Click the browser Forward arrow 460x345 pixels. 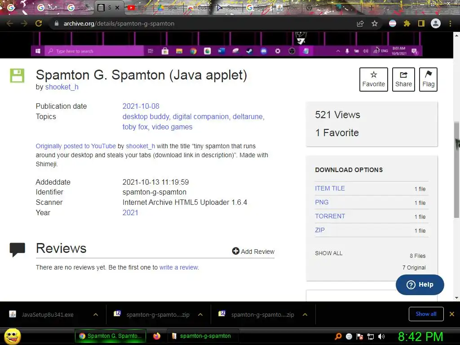pos(24,23)
